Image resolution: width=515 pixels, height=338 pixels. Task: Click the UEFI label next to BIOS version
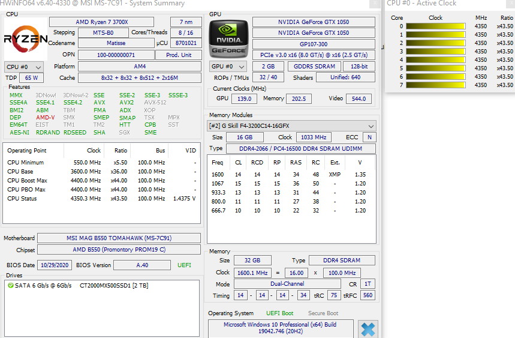pos(184,265)
